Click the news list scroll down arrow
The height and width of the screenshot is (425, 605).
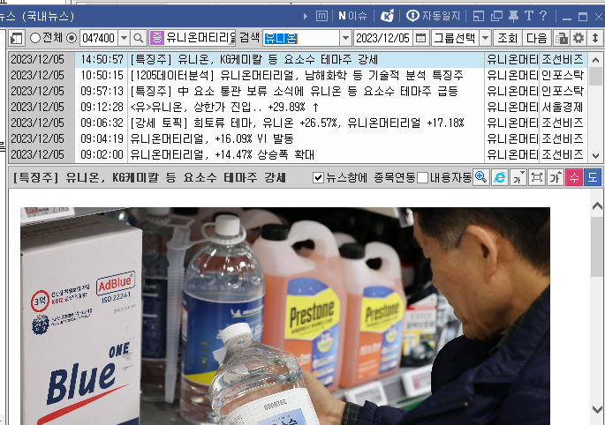click(595, 156)
